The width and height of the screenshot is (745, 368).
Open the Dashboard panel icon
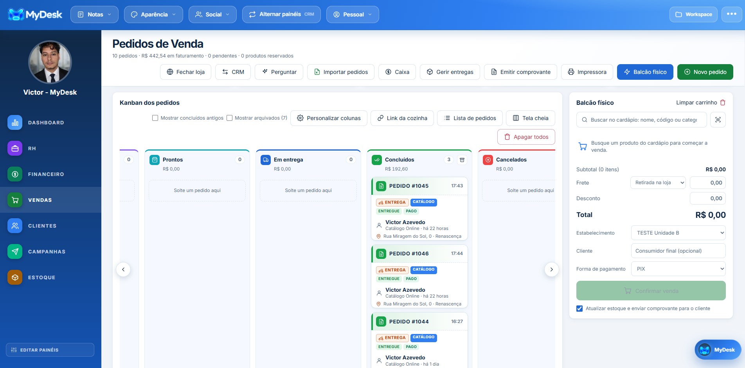[15, 122]
